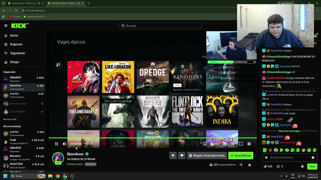Open the tab search dropdown arrow
The image size is (321, 180).
[x=3, y=3]
